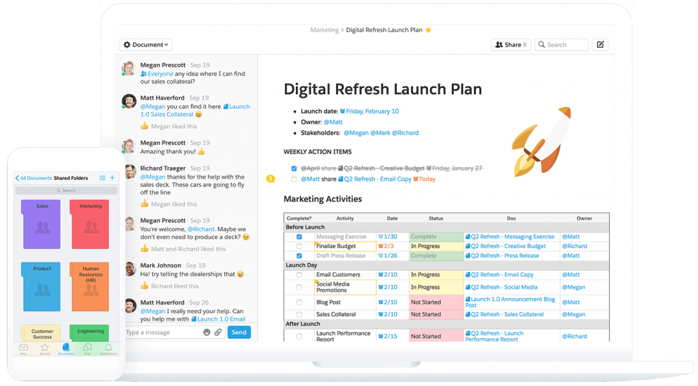
Task: Click the orange Today due date reminder
Action: [x=424, y=179]
